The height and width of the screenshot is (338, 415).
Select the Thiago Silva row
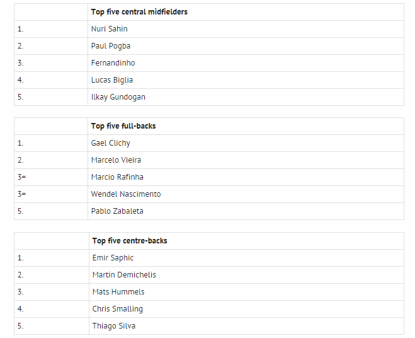click(x=113, y=326)
